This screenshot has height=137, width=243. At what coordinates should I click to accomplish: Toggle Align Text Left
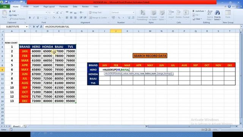(x=67, y=18)
